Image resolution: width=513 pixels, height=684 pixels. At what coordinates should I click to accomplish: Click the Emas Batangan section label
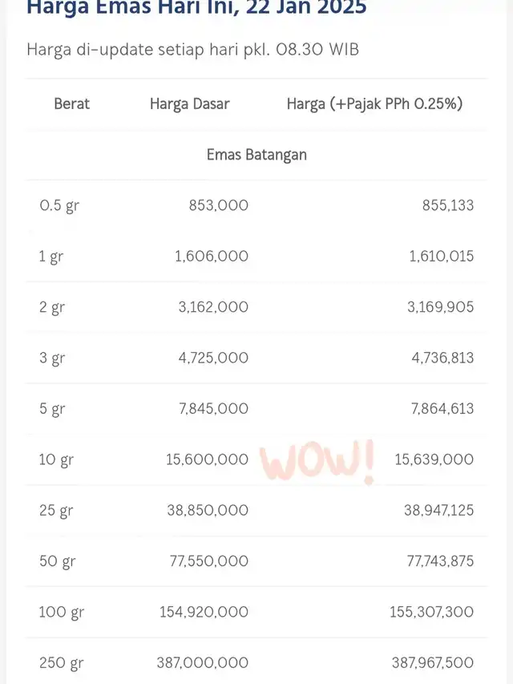(x=256, y=155)
